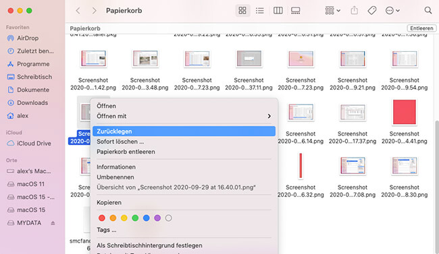Switch to gallery view
The width and height of the screenshot is (439, 254).
tap(296, 11)
